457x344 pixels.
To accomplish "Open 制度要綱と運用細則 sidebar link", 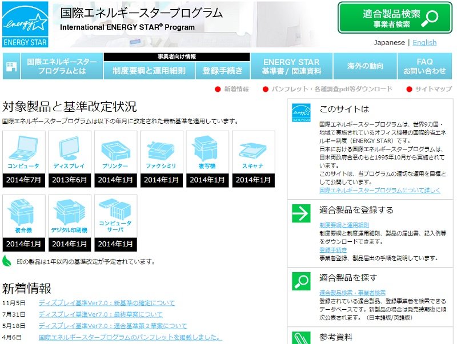I will 344,225.
